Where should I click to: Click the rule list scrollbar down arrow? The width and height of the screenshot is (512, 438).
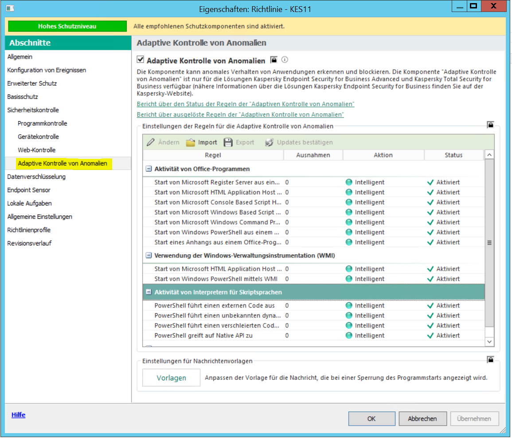pos(489,341)
